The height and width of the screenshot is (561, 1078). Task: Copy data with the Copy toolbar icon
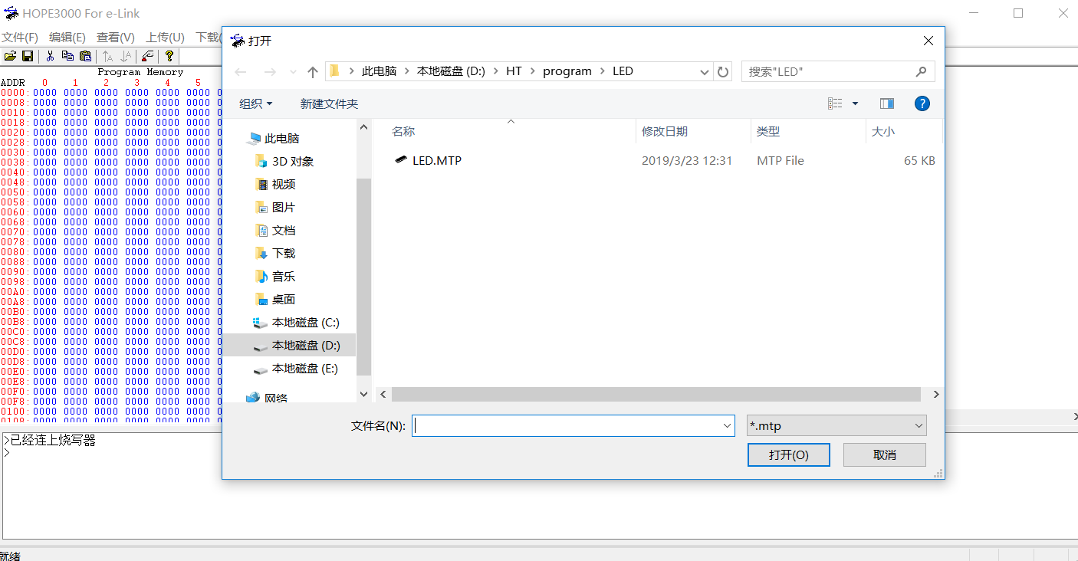pos(67,56)
